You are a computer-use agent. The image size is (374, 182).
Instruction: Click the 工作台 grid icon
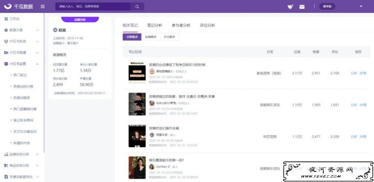point(6,19)
